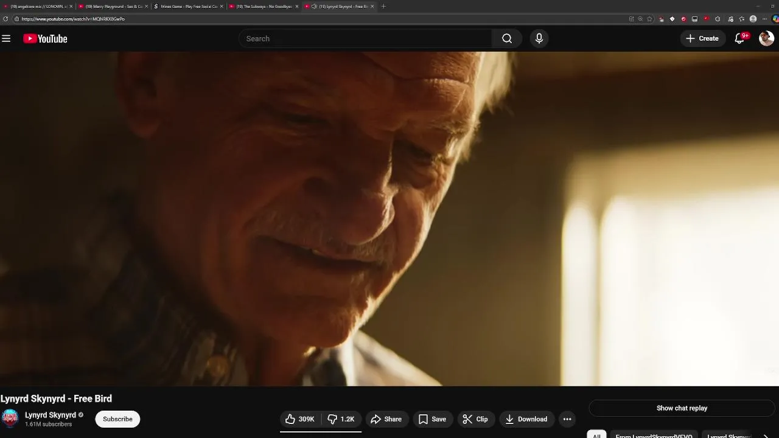Screen dimensions: 779x438
Task: Show chat replay panel
Action: (682, 408)
